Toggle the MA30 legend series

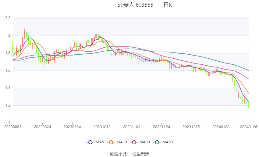point(140,142)
